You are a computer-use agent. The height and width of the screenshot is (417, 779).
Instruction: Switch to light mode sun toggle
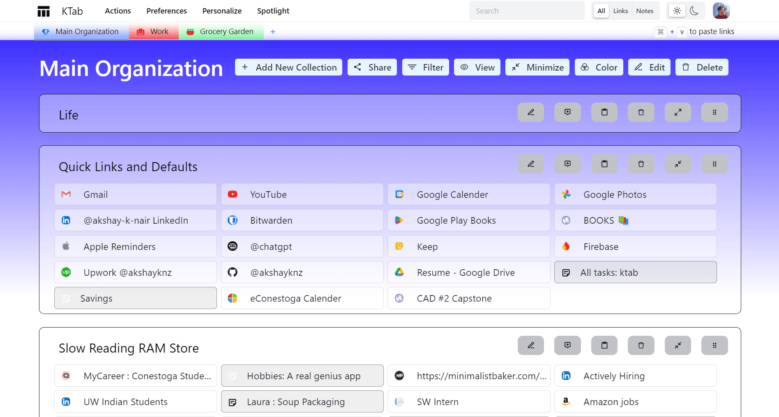[677, 11]
